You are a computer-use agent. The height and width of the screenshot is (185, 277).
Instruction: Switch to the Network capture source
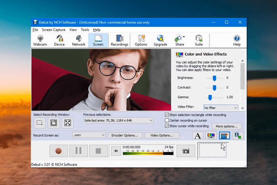[x=78, y=40]
